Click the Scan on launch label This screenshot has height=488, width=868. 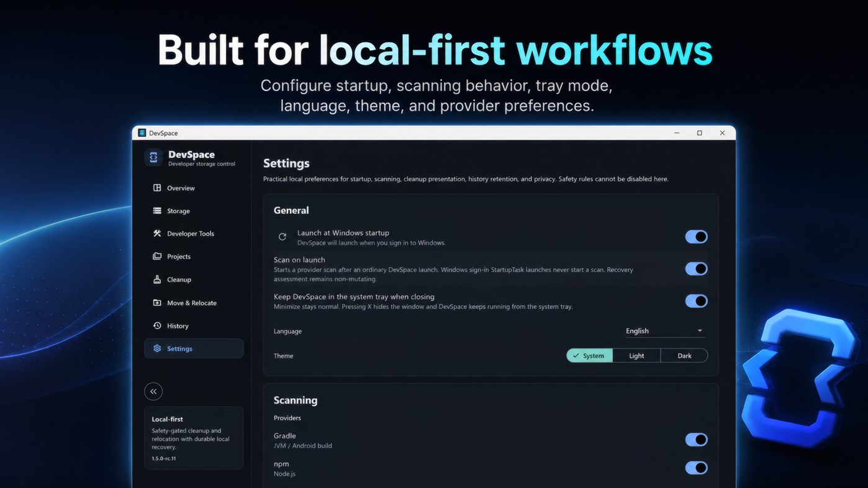pos(299,260)
